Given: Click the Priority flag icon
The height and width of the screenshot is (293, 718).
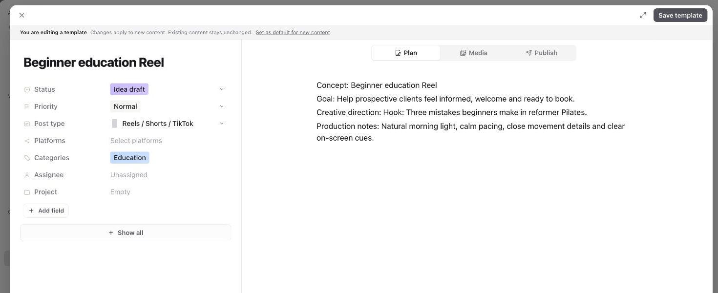Looking at the screenshot, I should point(27,106).
